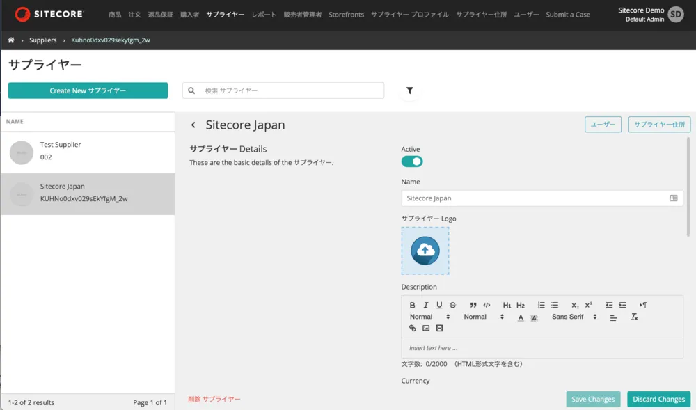Apply Heading 2 style

tap(521, 305)
